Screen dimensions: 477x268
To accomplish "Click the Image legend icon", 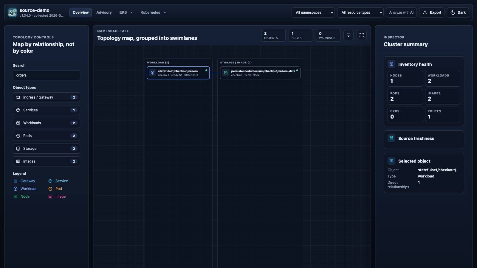I will pyautogui.click(x=50, y=197).
